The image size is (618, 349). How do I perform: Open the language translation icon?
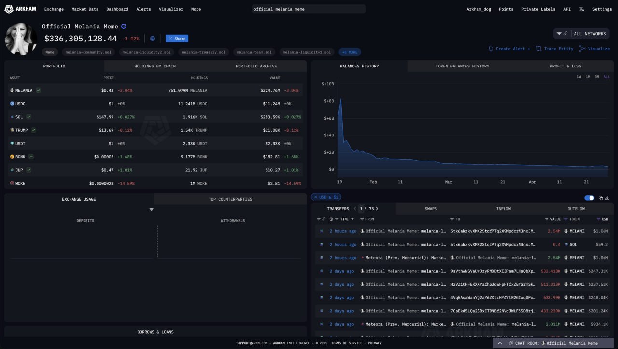click(x=581, y=9)
